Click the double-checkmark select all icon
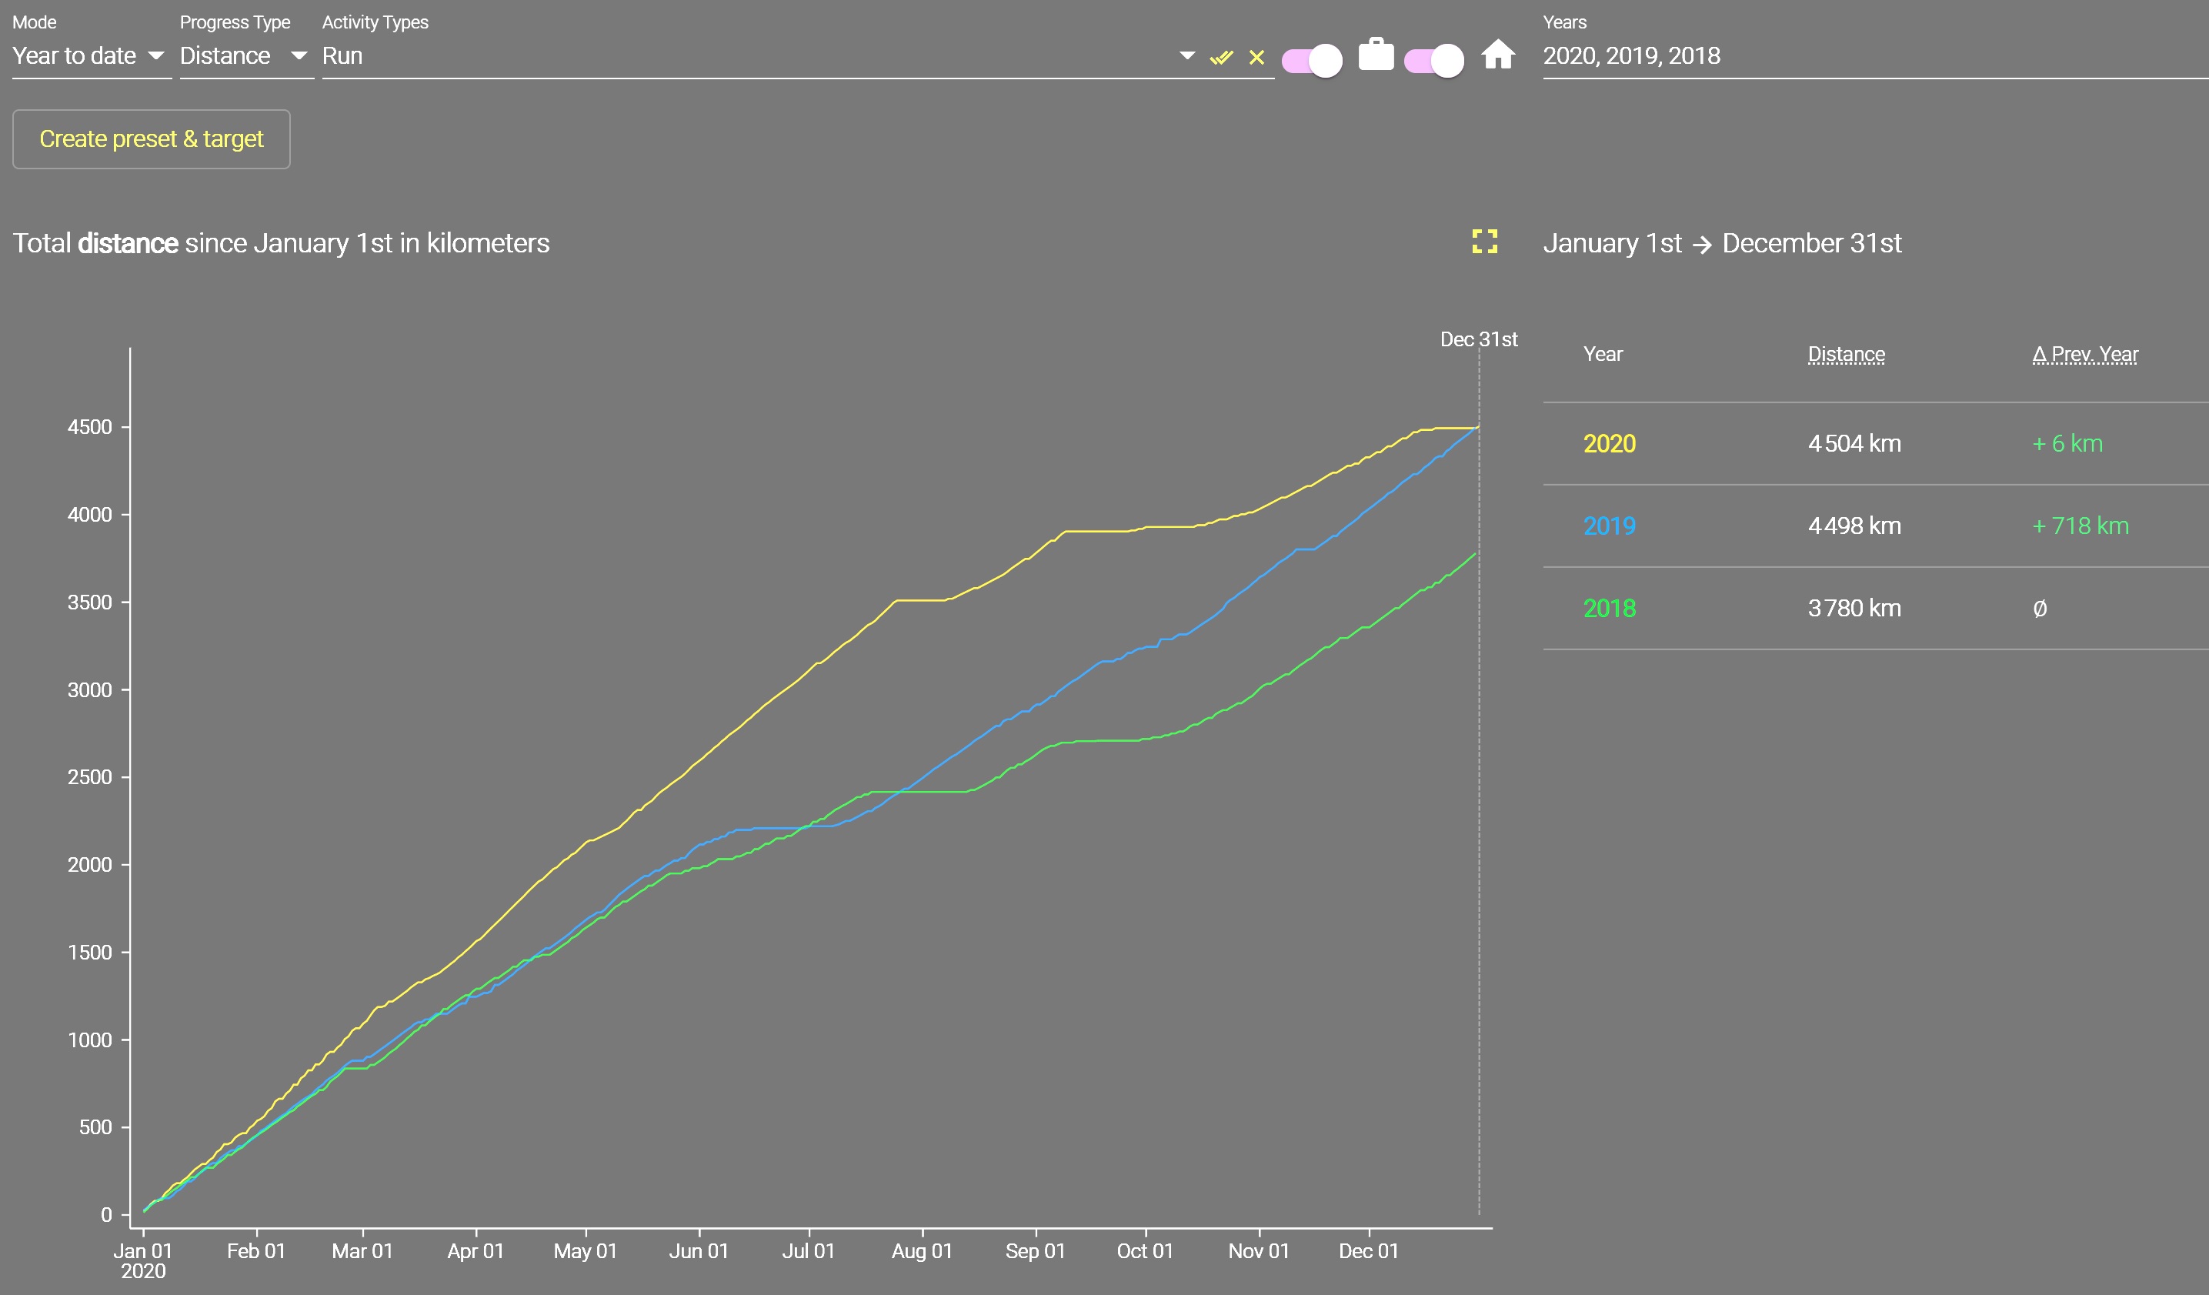 pos(1221,58)
